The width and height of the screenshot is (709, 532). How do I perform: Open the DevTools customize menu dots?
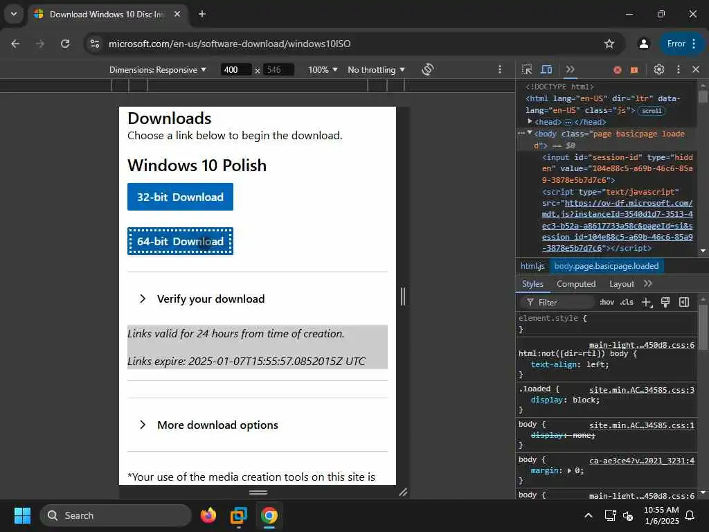[679, 70]
